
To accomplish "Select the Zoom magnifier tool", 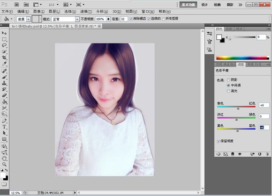I will coord(4,164).
